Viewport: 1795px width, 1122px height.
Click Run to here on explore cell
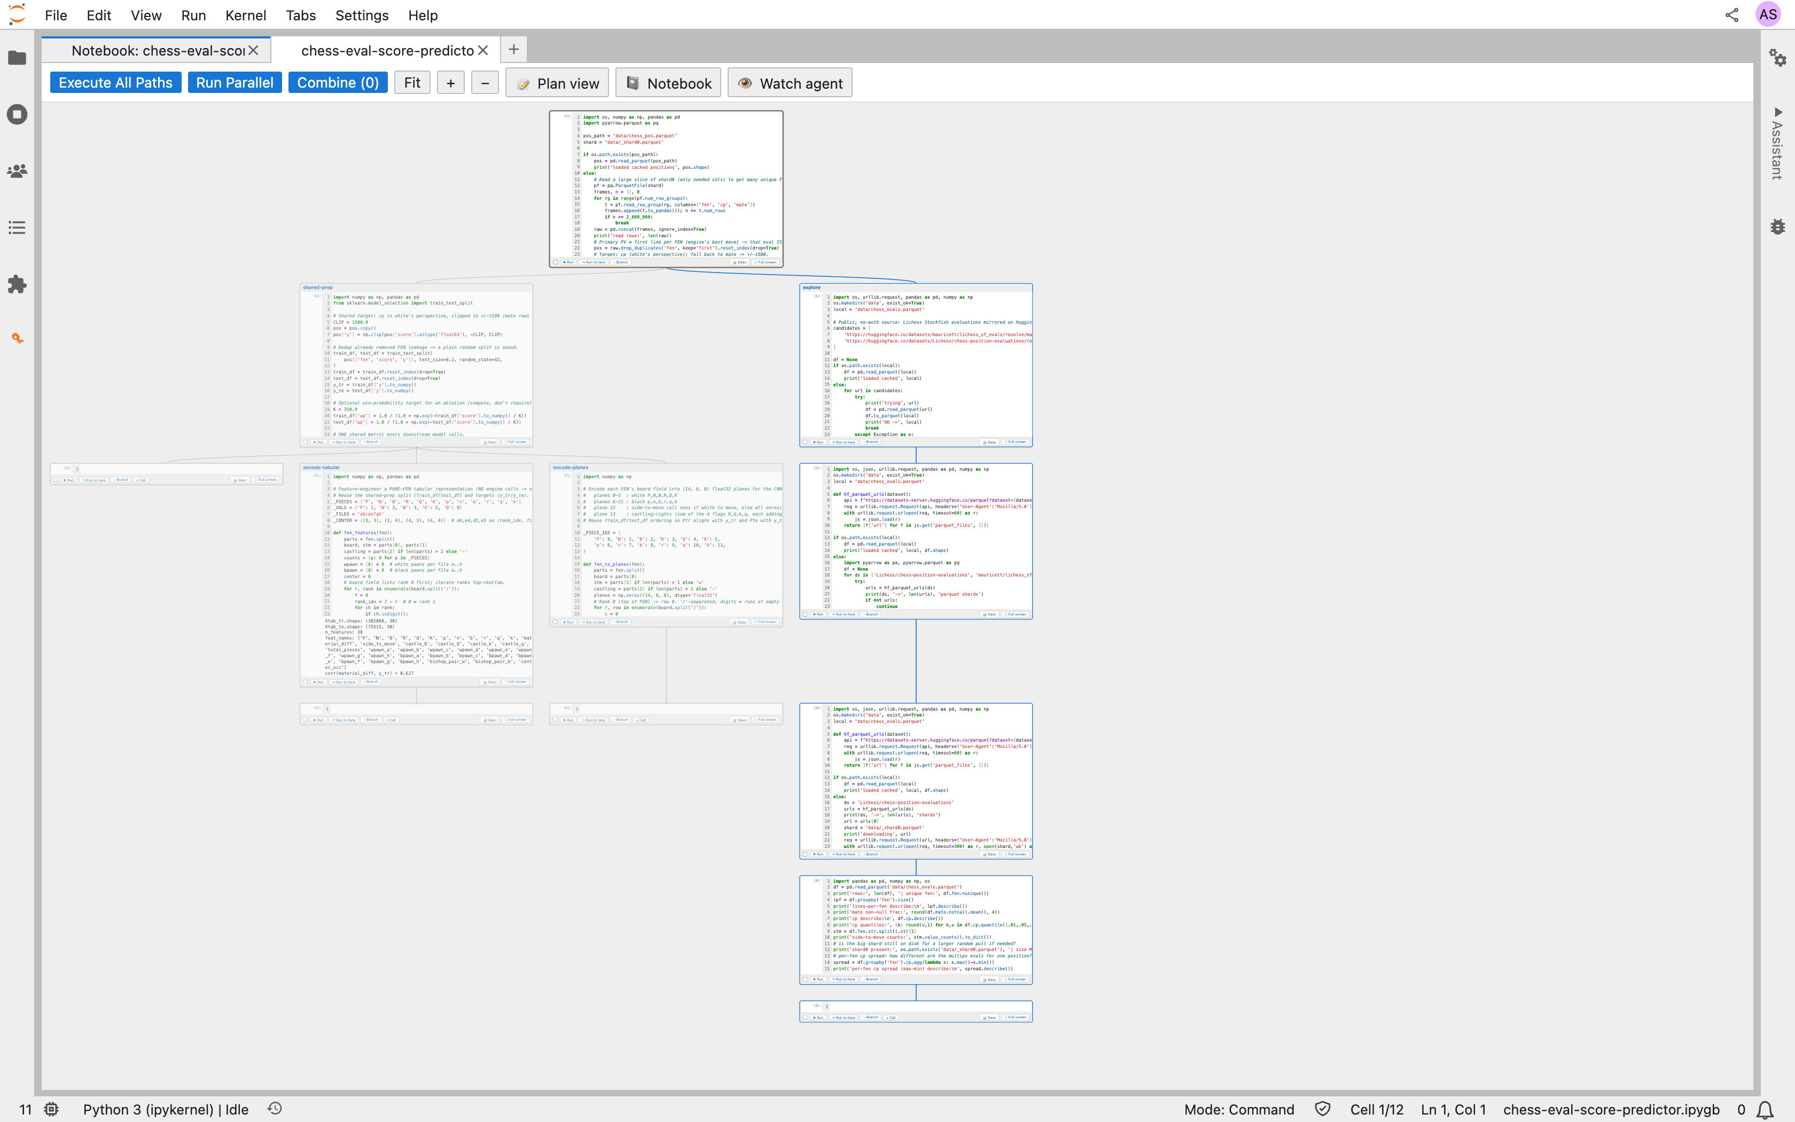[x=844, y=441]
